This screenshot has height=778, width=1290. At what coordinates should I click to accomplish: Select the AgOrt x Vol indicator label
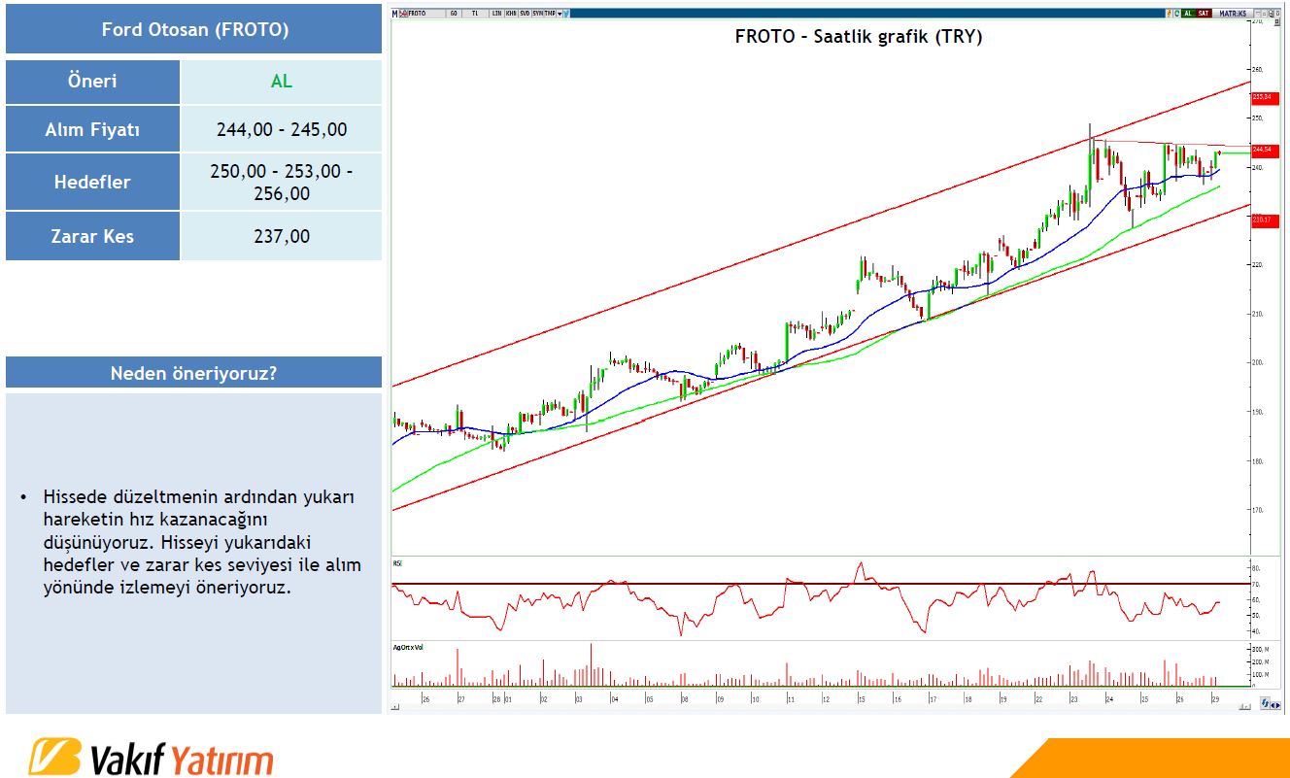407,646
